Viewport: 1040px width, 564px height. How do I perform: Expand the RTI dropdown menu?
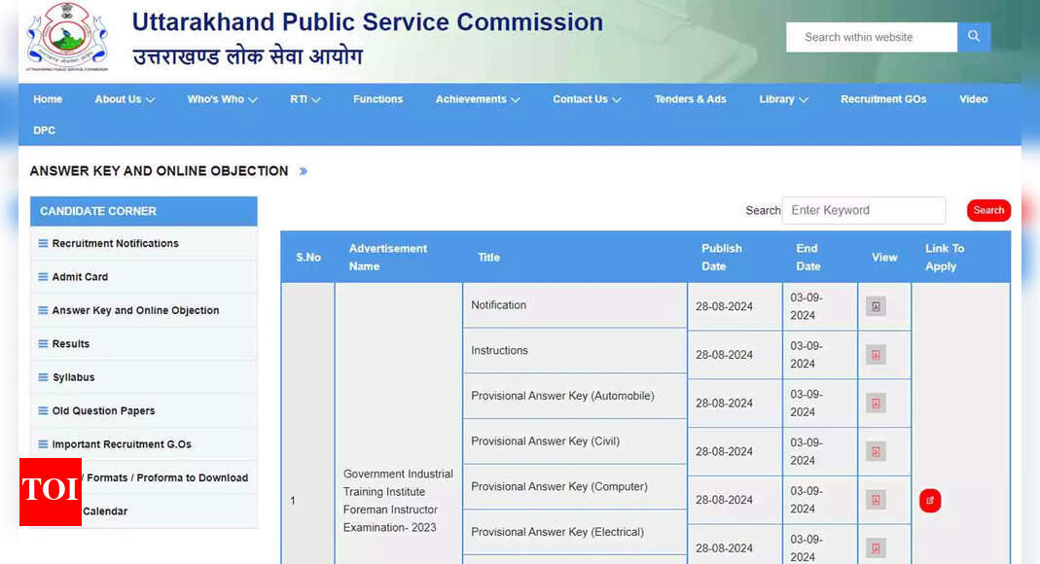(305, 99)
